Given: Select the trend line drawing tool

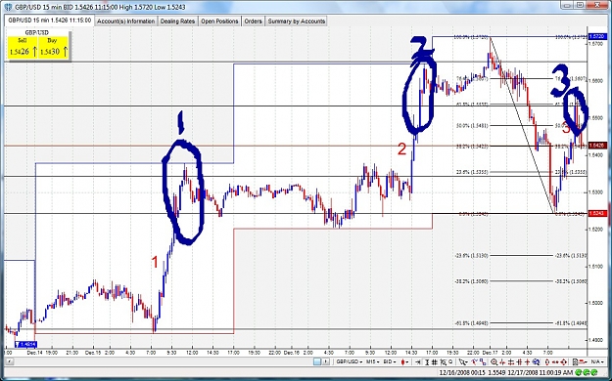Looking at the screenshot, I should pyautogui.click(x=475, y=361).
